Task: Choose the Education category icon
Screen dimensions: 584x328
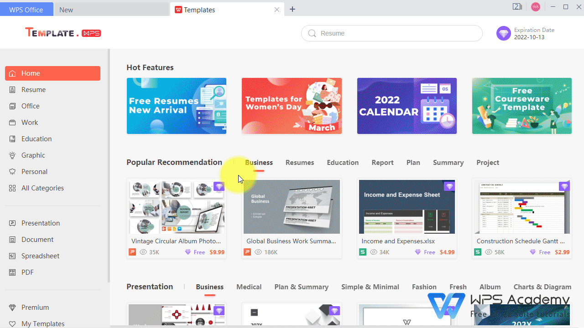Action: click(x=12, y=139)
